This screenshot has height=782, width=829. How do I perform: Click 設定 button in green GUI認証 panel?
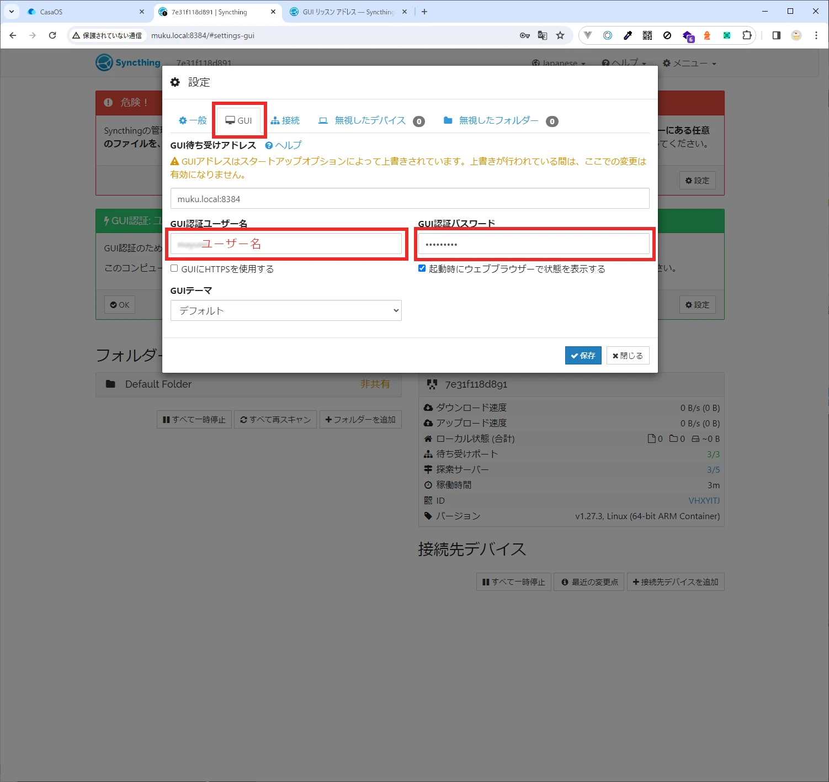coord(697,305)
